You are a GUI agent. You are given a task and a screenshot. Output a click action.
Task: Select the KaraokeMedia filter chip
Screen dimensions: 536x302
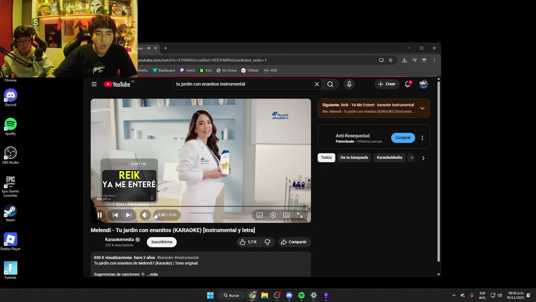tap(389, 158)
